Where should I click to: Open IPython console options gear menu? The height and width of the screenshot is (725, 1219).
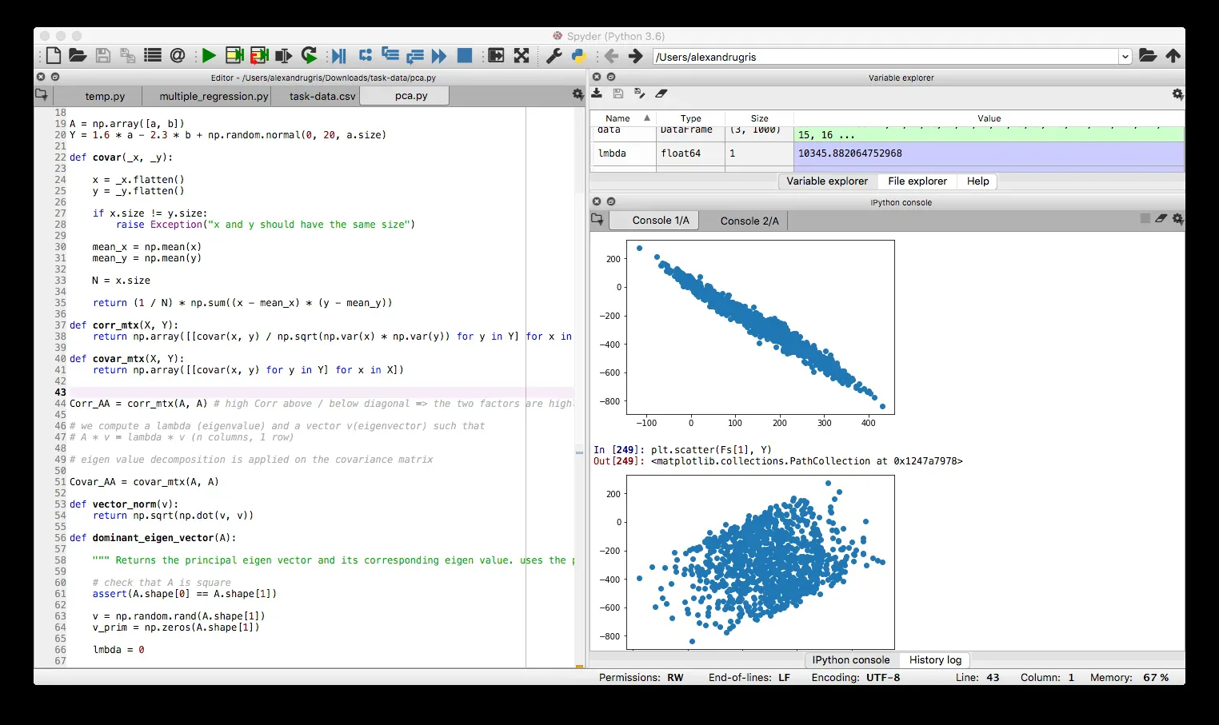click(x=1177, y=219)
